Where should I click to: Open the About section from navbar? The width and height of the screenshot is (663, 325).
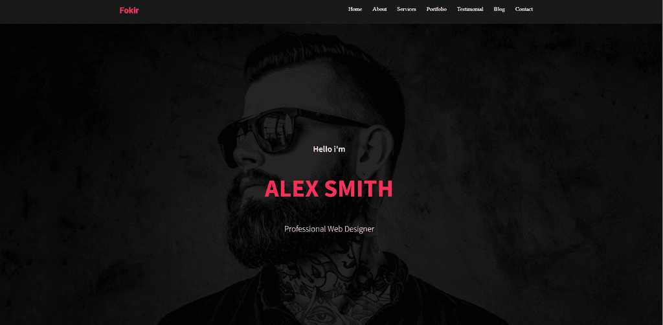[x=379, y=9]
